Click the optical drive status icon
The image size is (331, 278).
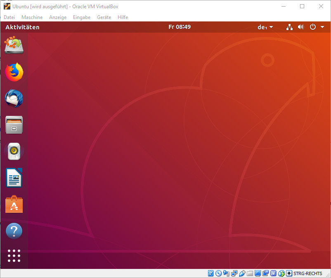click(219, 273)
